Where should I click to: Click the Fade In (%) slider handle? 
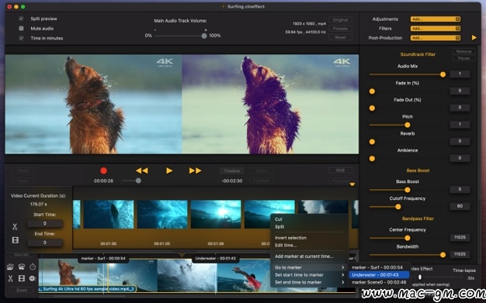click(x=372, y=91)
